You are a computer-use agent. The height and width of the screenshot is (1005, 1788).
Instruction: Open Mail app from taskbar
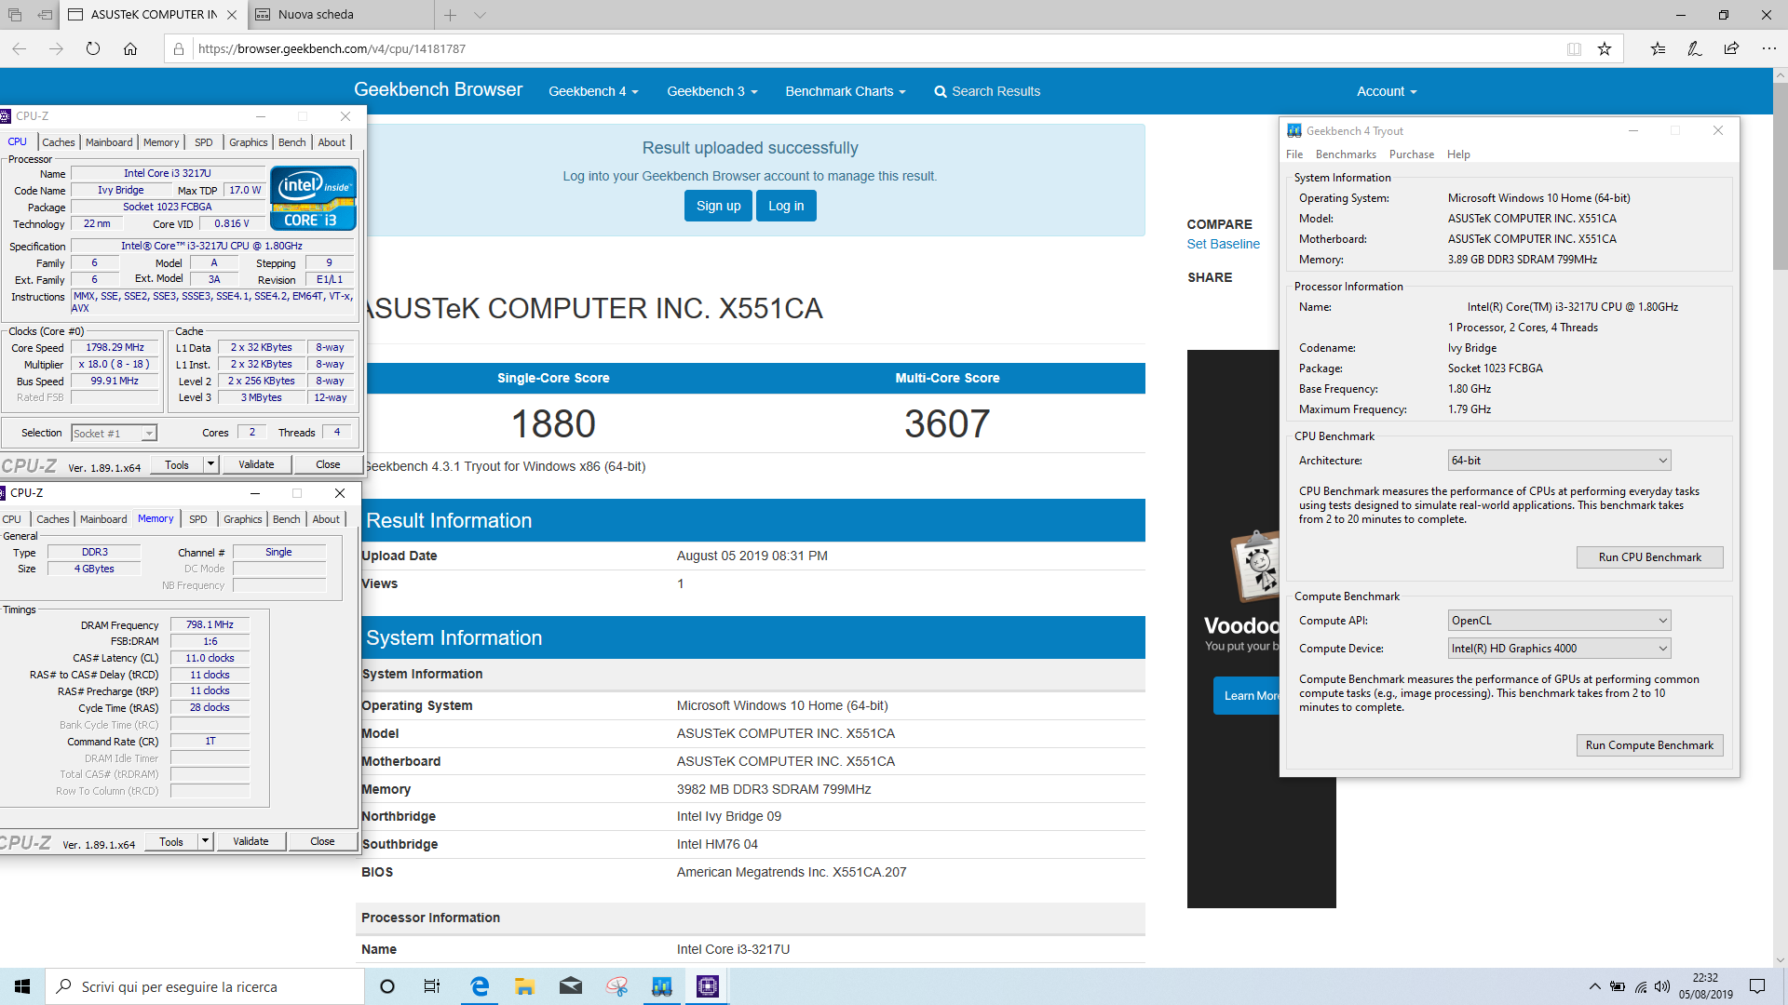(571, 986)
